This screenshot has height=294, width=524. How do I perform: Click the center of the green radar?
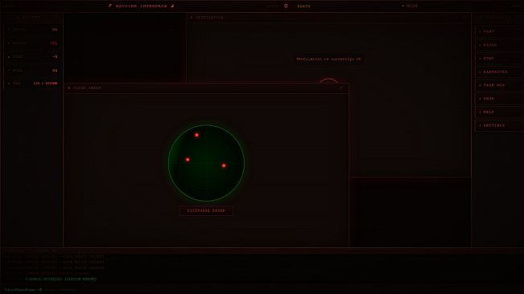coord(206,163)
